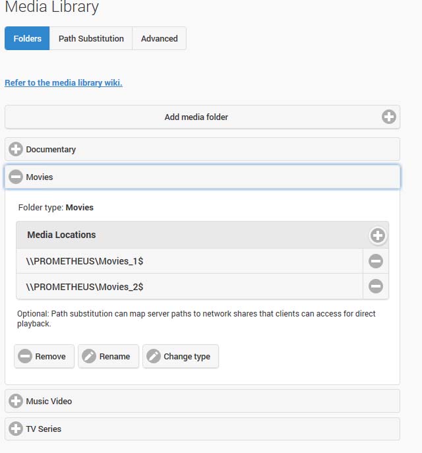Click the pencil icon on Rename
This screenshot has height=453, width=422.
89,356
